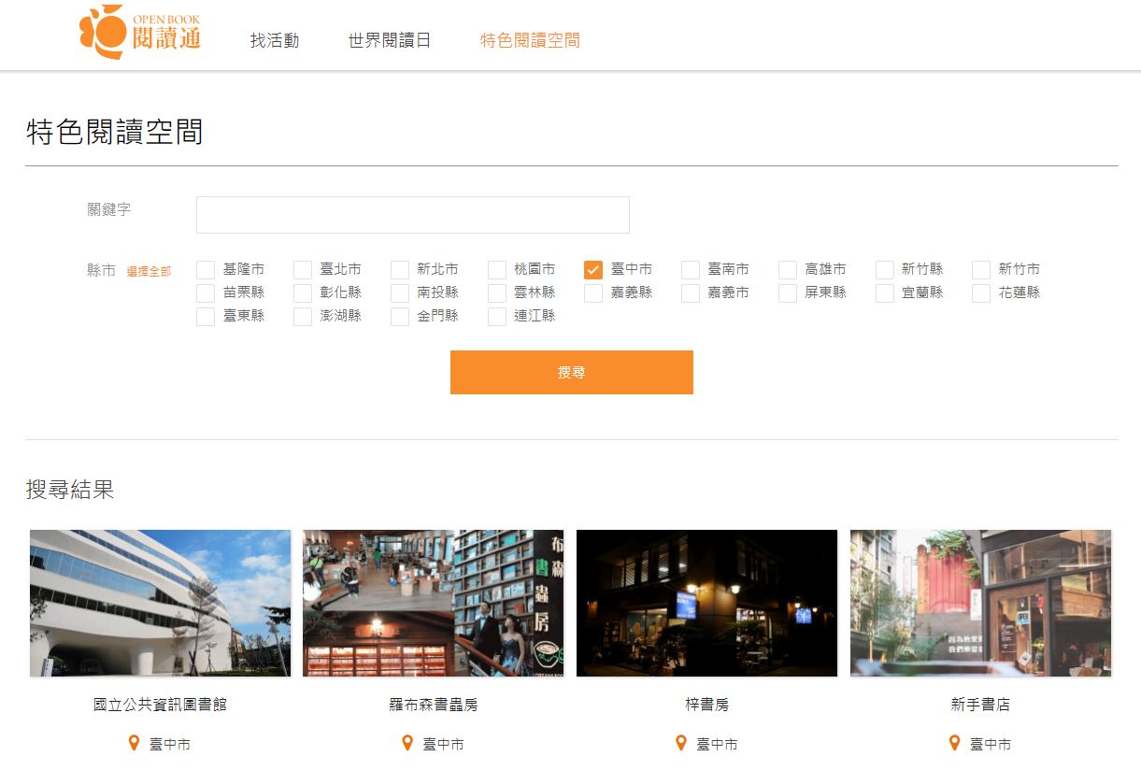Open the 梓書房 night photo thumbnail

click(706, 603)
